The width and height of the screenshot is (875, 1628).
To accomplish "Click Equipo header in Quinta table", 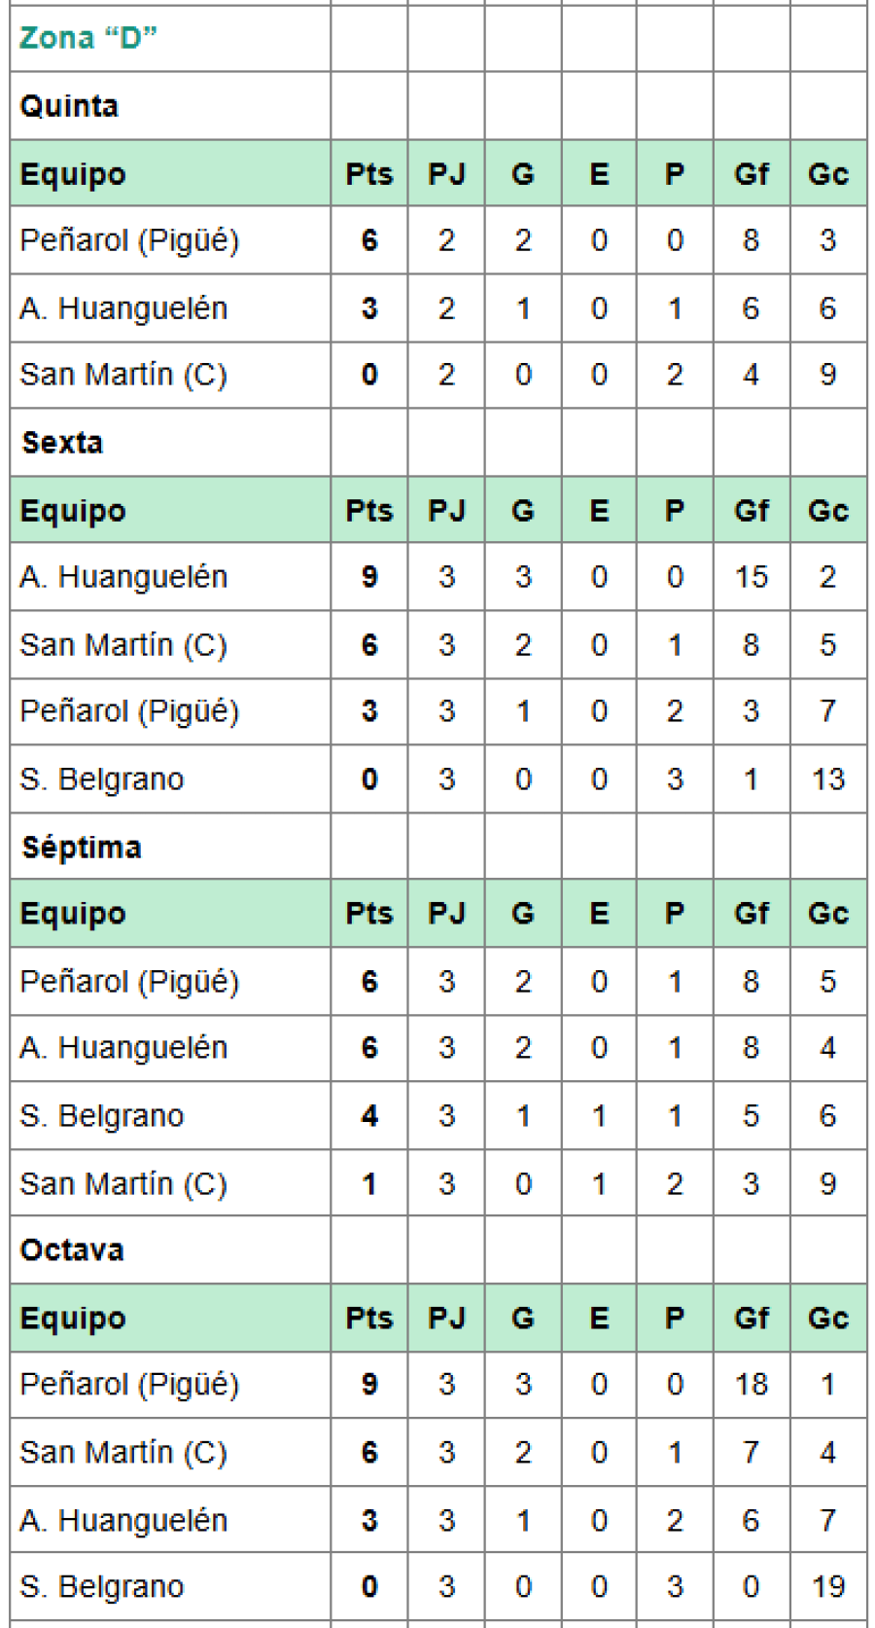I will tap(73, 174).
